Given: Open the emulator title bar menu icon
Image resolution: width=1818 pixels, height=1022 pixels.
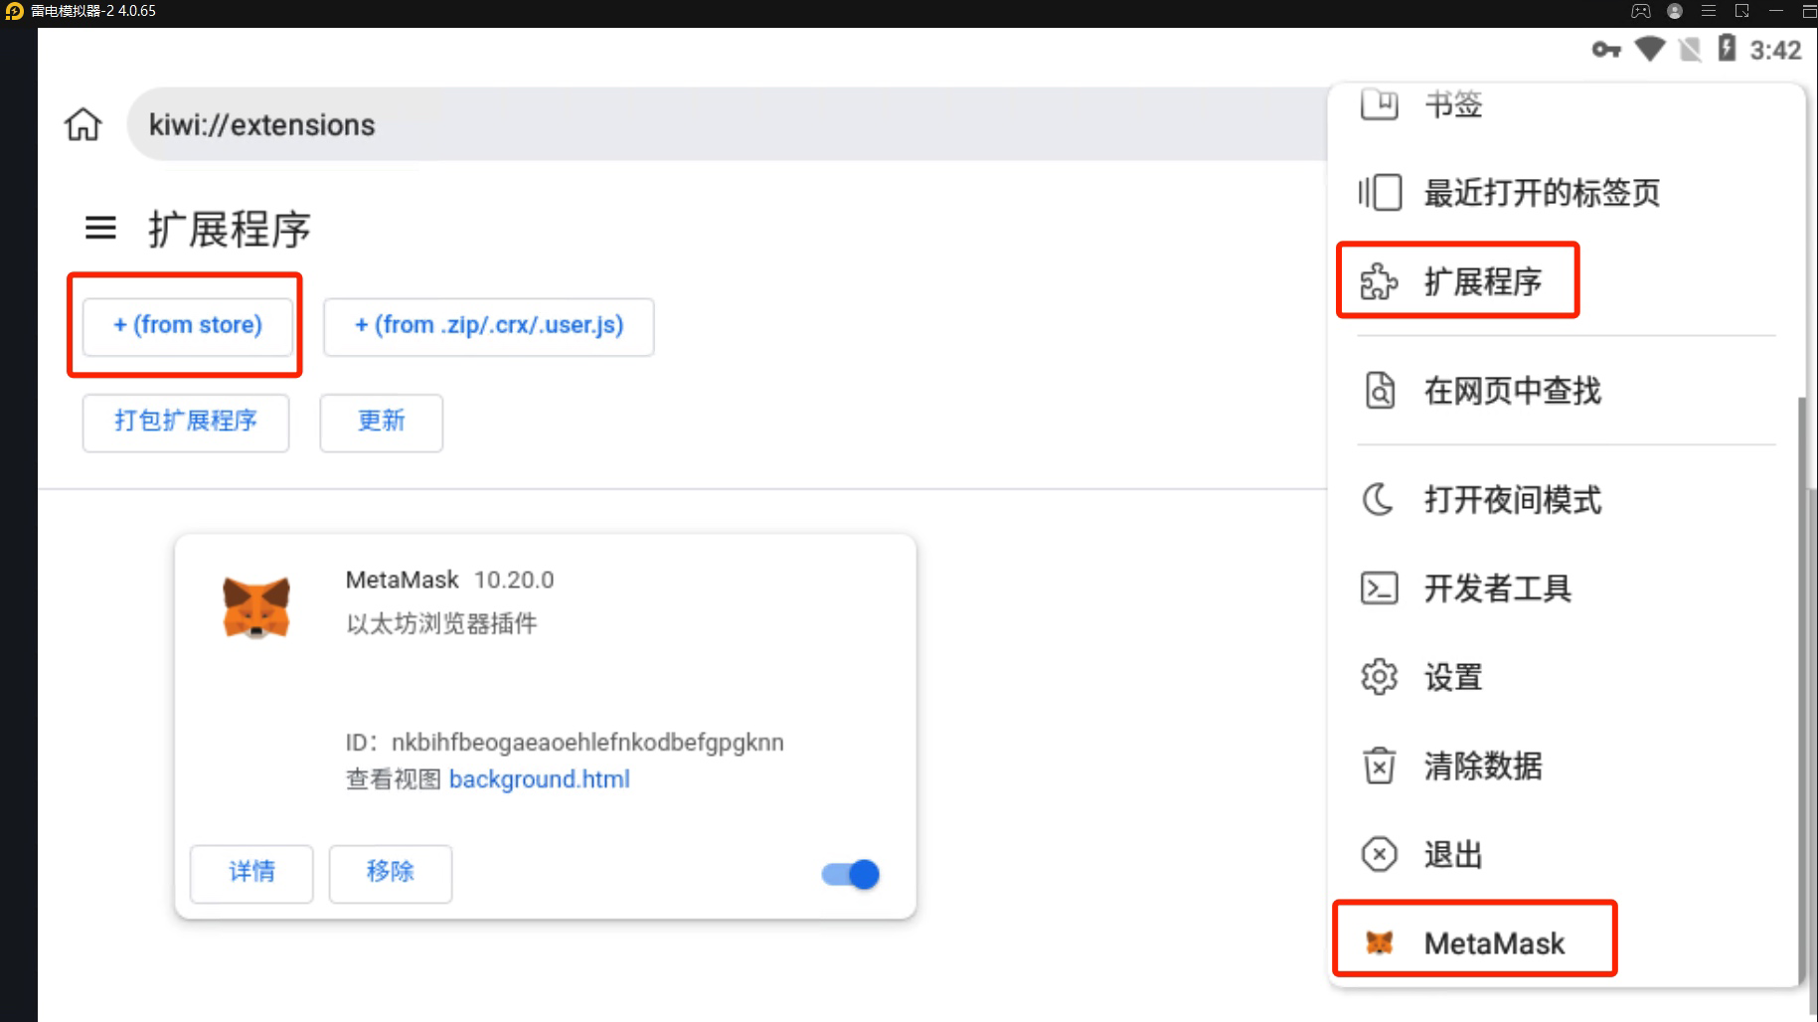Looking at the screenshot, I should coord(1709,11).
